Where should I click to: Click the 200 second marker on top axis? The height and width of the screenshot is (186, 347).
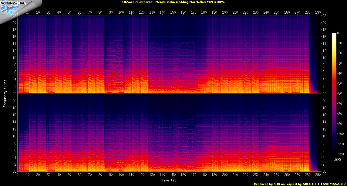coord(224,12)
